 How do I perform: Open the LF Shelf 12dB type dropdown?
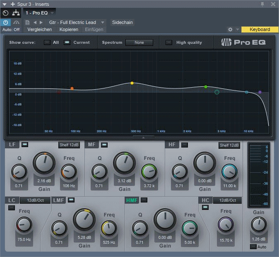[x=69, y=145]
